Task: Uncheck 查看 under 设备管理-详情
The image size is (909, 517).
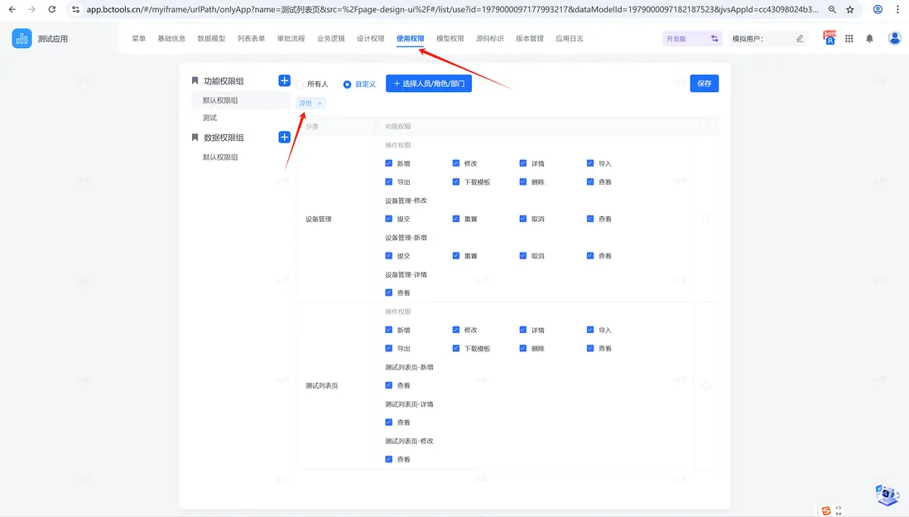Action: pos(389,292)
